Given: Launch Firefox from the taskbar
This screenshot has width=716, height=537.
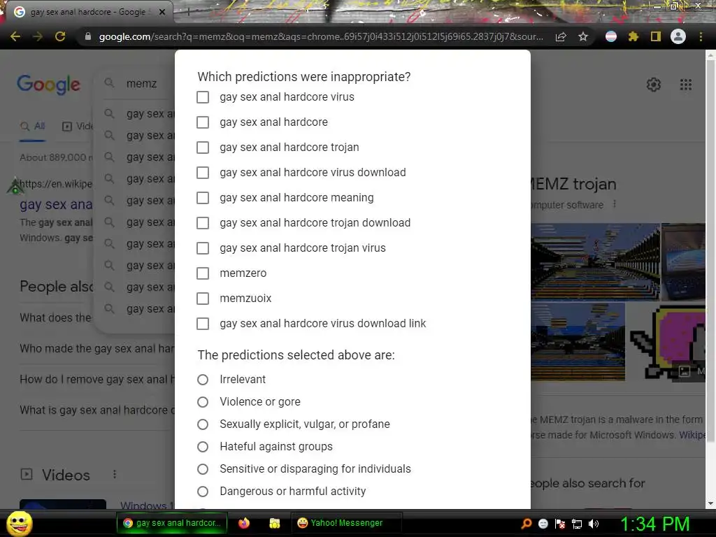Looking at the screenshot, I should tap(244, 523).
